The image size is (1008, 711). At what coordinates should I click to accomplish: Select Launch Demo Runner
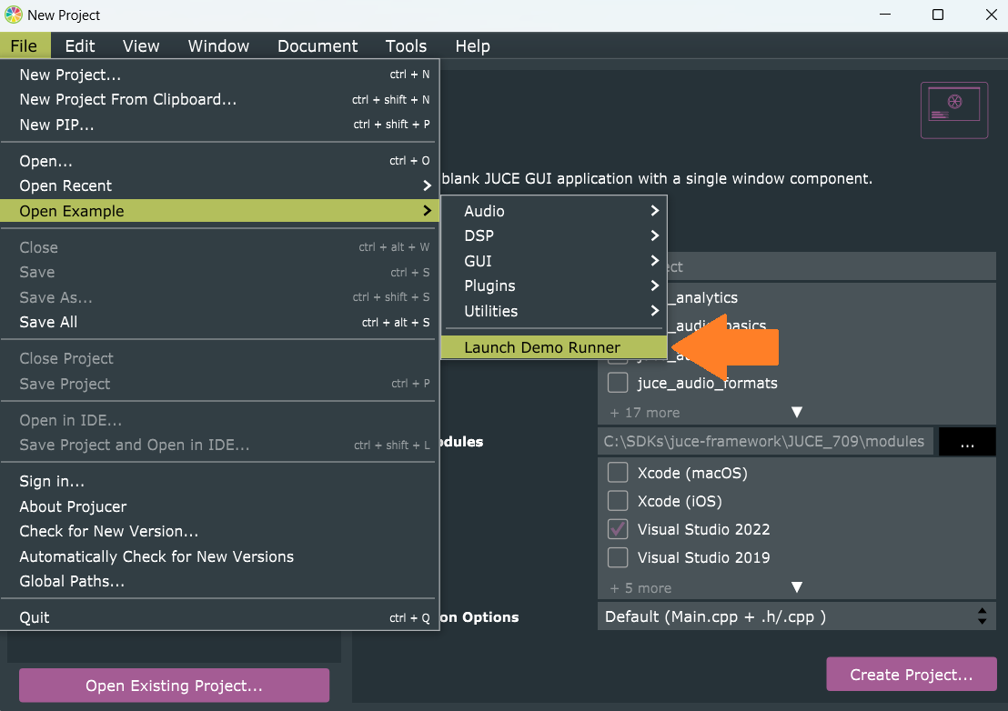[554, 347]
